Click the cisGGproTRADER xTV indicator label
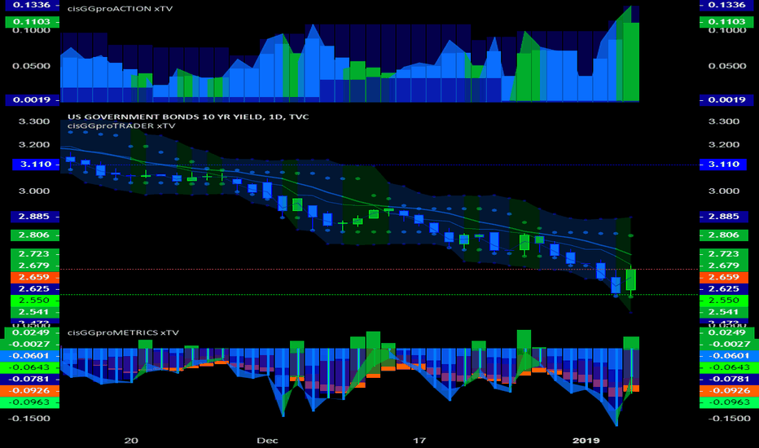Viewport: 759px width, 448px height. click(121, 126)
